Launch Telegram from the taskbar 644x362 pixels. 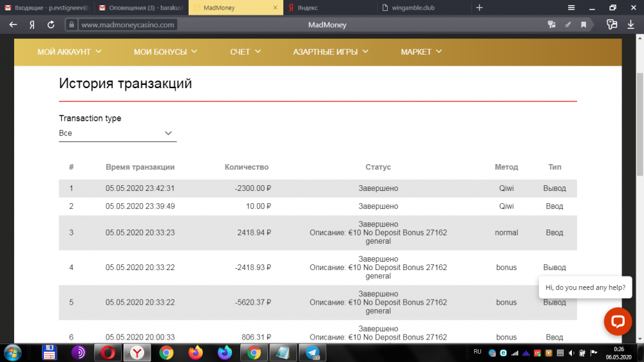pos(314,352)
